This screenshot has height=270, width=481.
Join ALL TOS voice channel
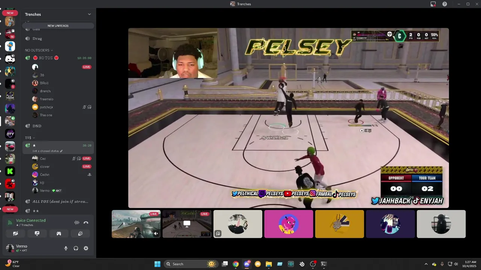pyautogui.click(x=58, y=201)
